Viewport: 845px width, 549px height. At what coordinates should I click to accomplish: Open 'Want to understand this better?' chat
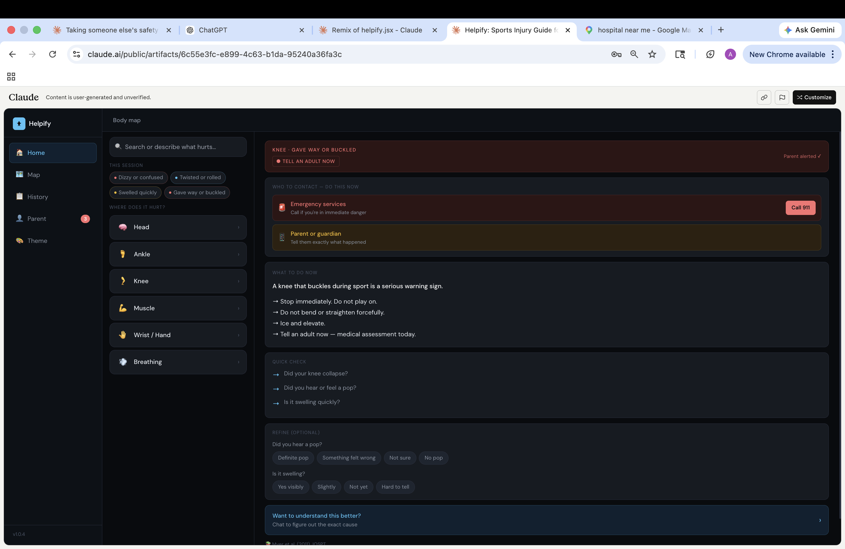click(x=546, y=520)
